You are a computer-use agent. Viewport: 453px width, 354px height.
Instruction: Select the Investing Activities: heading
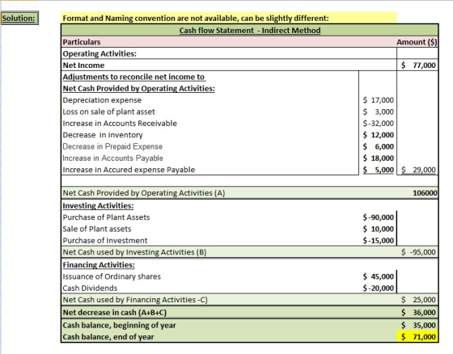coord(98,205)
